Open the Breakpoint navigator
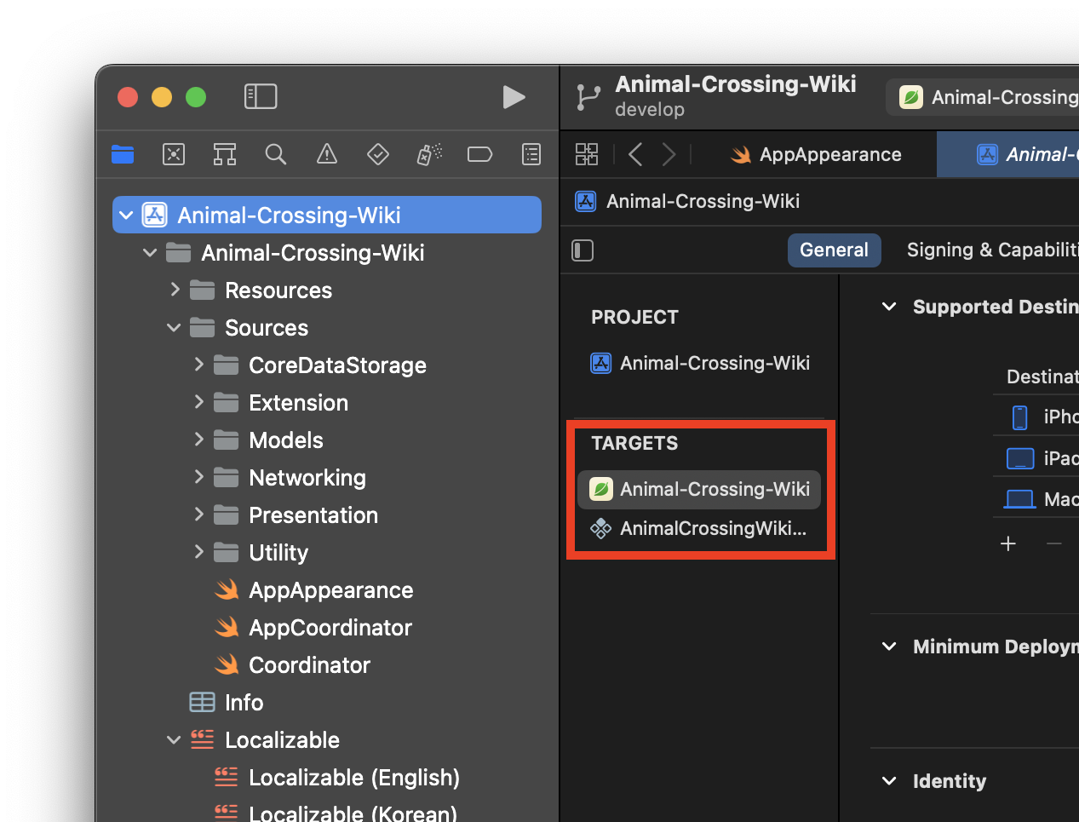The image size is (1079, 822). coord(480,154)
